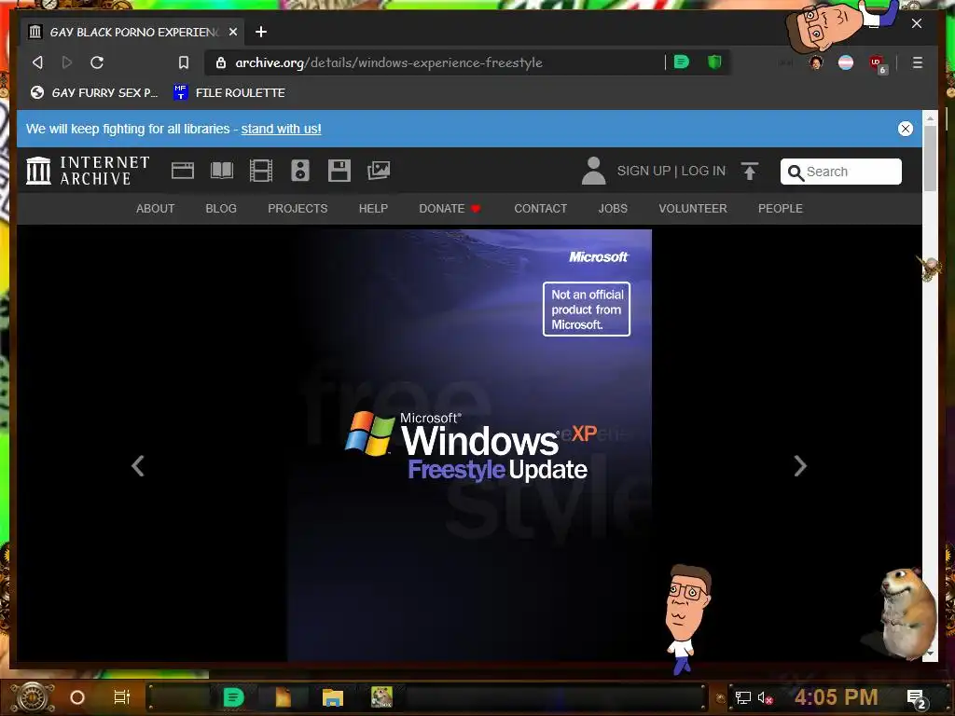Click the Windows Freestyle Update cover image

470,445
